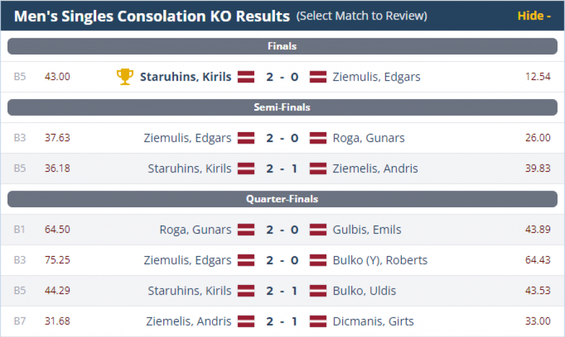Viewport: 565px width, 337px height.
Task: Click the flag beside Ziemelis, Andris in the Semi-Finals
Action: [318, 168]
